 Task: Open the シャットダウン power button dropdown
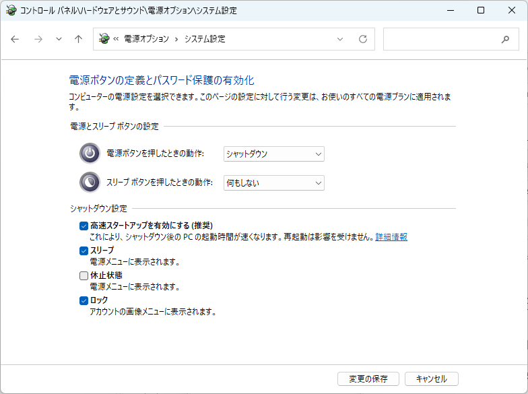pyautogui.click(x=273, y=154)
